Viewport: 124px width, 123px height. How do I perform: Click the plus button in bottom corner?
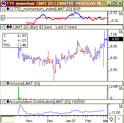(x=119, y=119)
